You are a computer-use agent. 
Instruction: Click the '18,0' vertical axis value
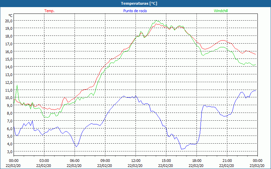point(9,36)
